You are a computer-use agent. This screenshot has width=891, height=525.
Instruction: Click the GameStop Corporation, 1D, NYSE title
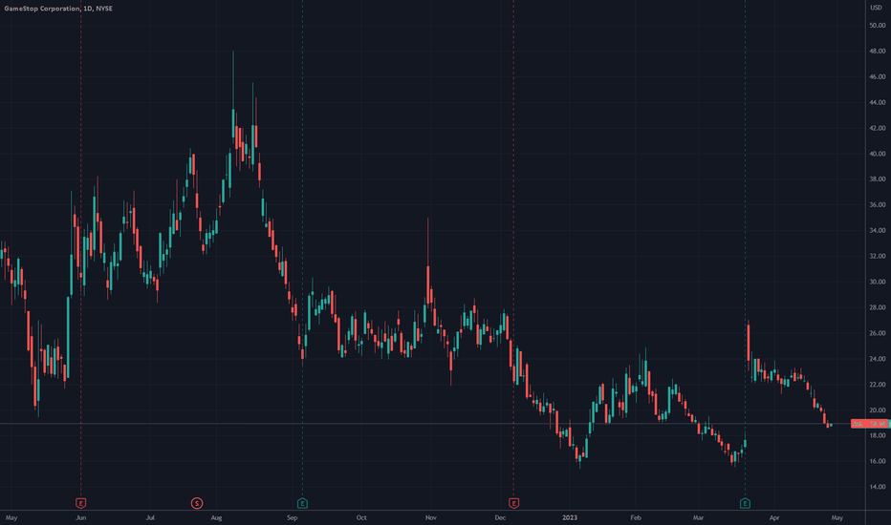[58, 9]
